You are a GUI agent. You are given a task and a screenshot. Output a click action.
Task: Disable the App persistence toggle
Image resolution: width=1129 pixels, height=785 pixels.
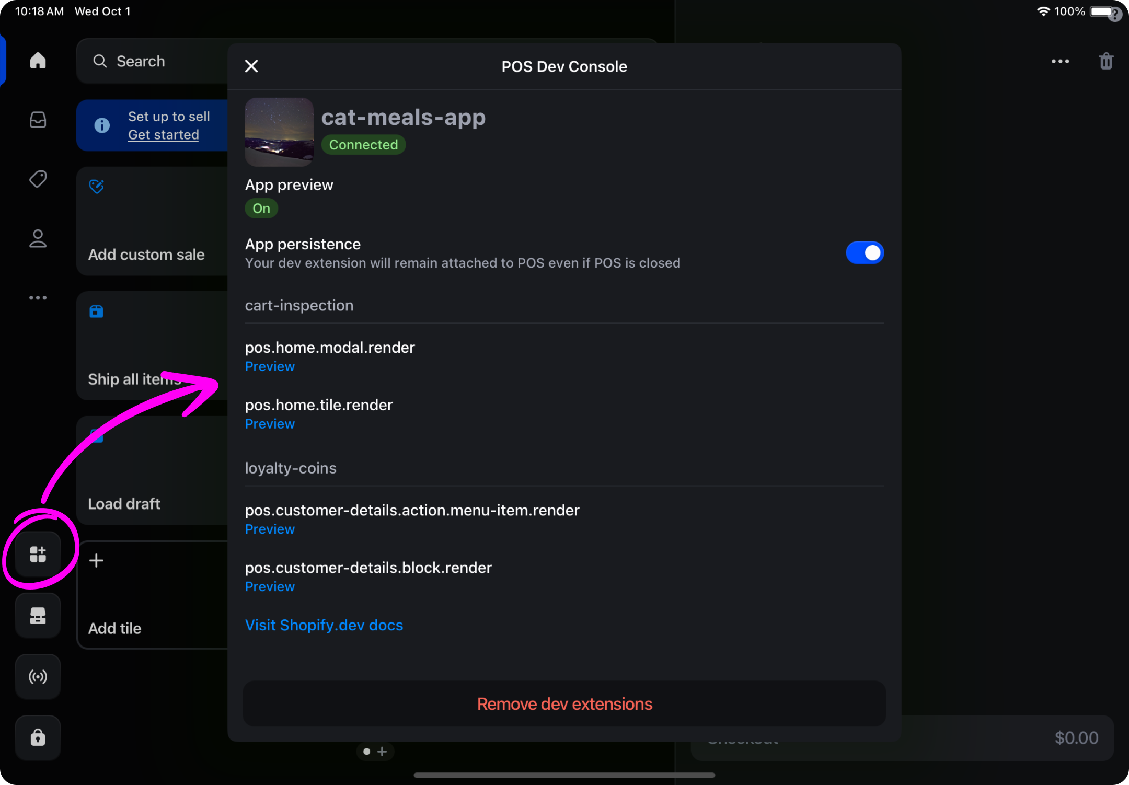click(x=865, y=252)
